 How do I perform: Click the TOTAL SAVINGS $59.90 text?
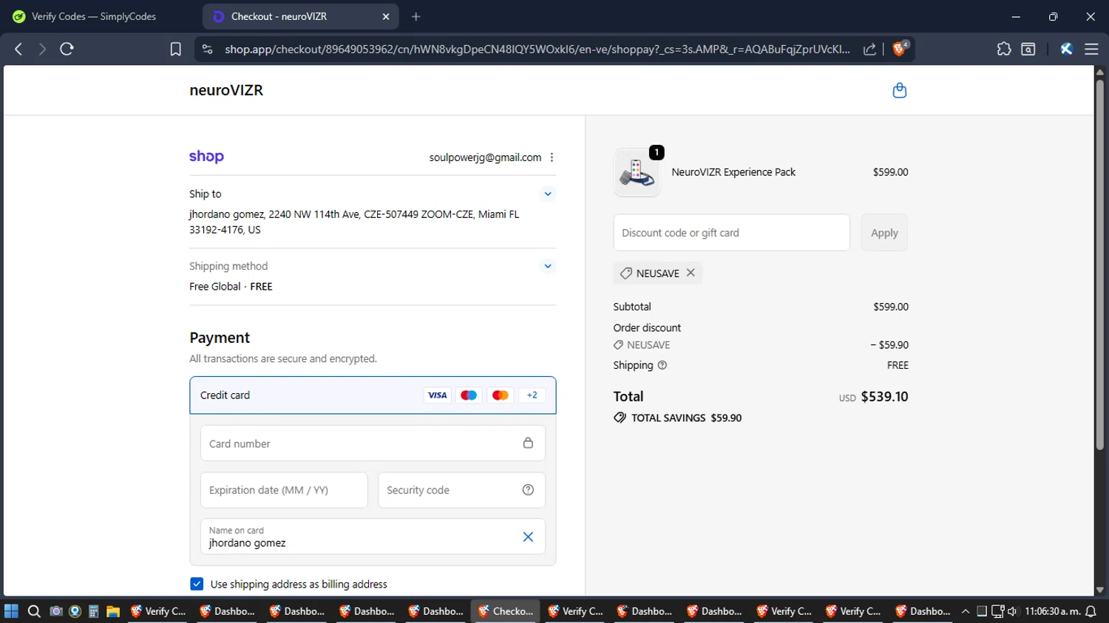[x=686, y=418]
